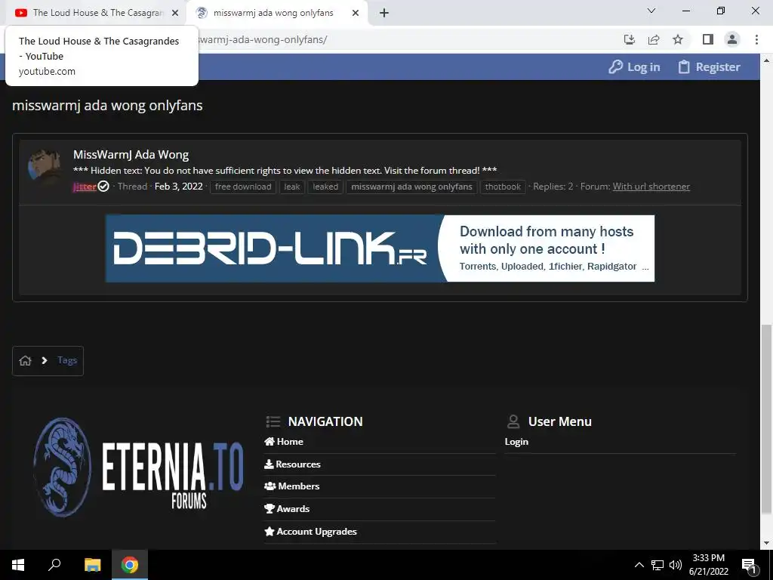Click the page title 'misswarmj ada wong onlyfans'
The height and width of the screenshot is (580, 773).
(x=107, y=106)
